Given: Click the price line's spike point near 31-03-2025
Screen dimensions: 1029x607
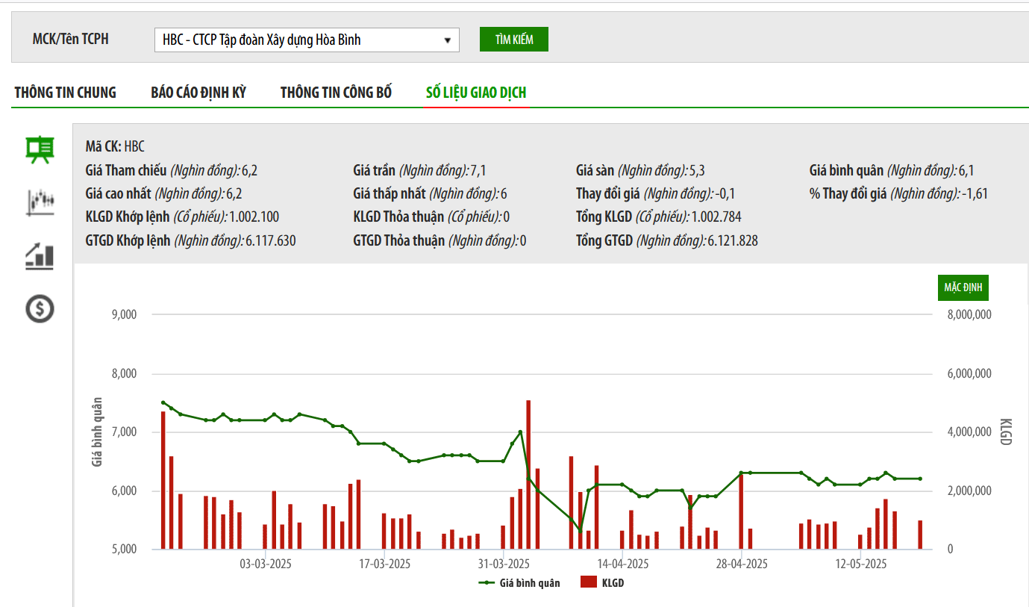Looking at the screenshot, I should click(x=520, y=432).
